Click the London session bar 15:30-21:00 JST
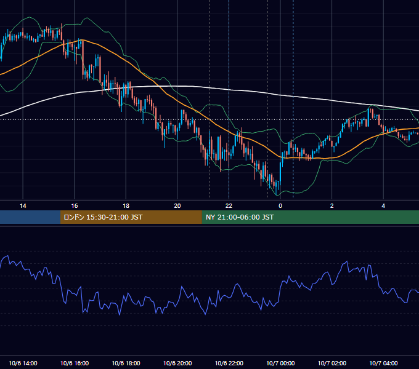 tap(131, 217)
